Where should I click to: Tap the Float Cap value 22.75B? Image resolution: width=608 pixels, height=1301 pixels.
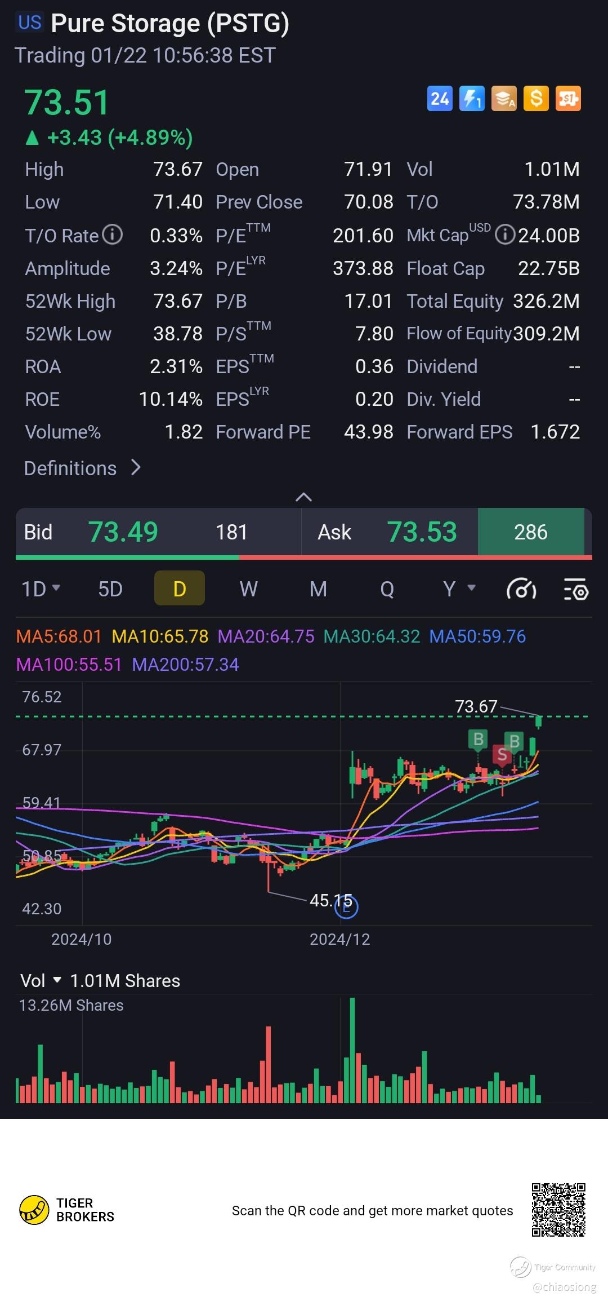(549, 268)
